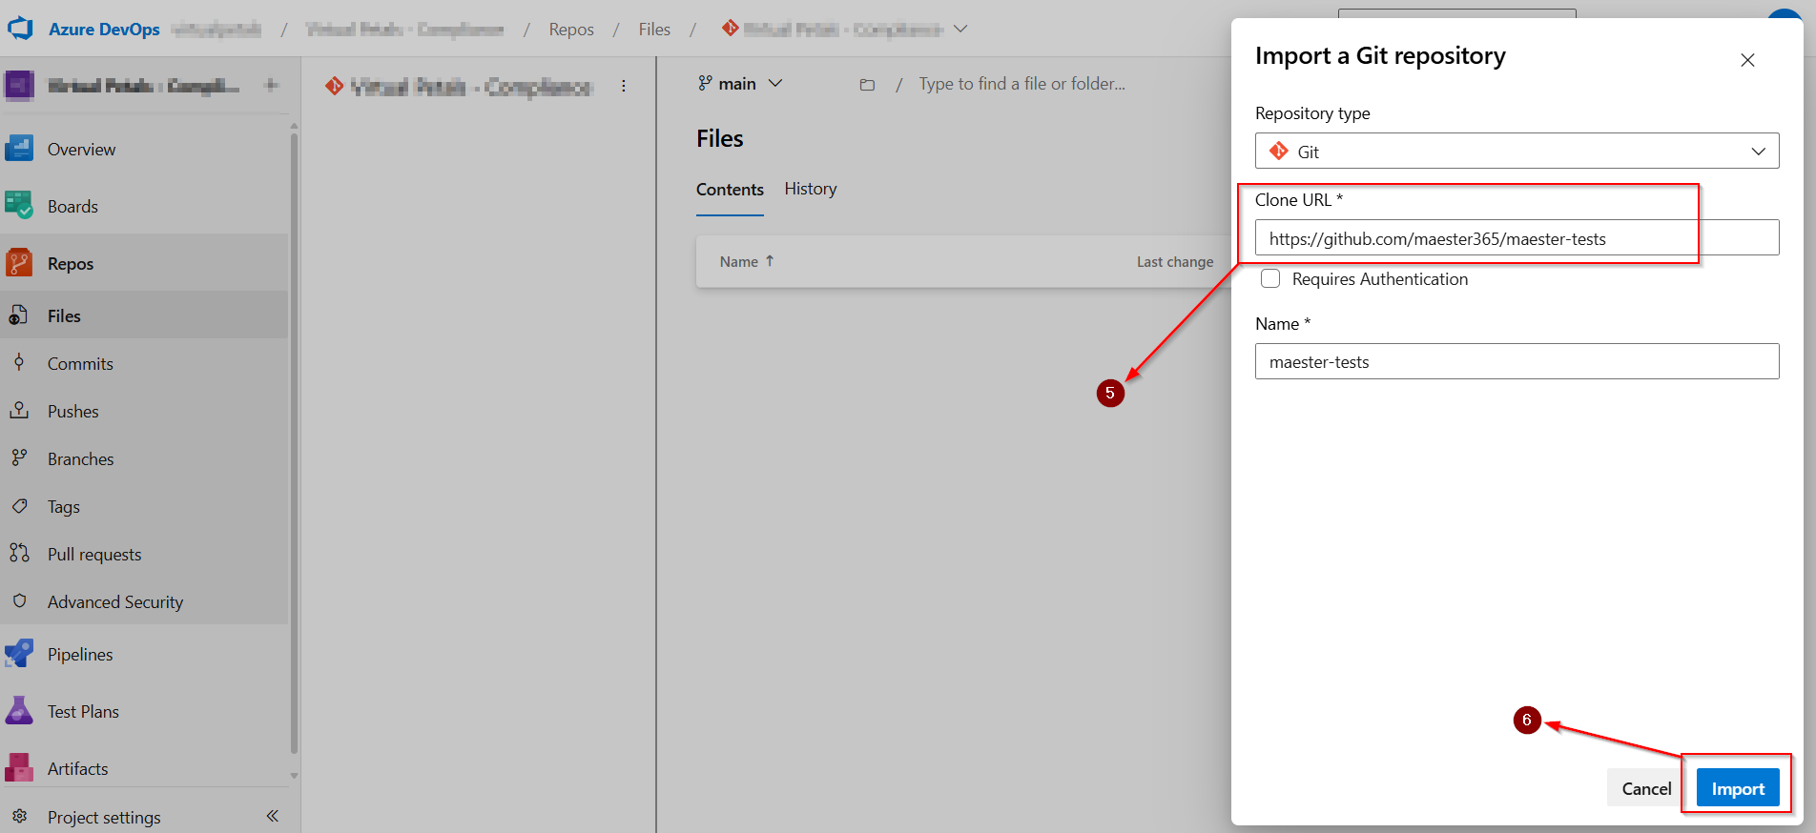
Task: Sort by the Name column header
Action: 747,261
